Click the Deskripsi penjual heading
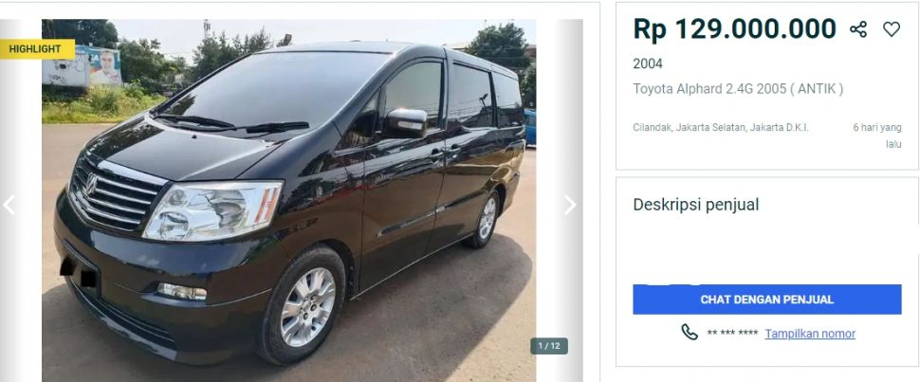Image resolution: width=920 pixels, height=382 pixels. (695, 205)
